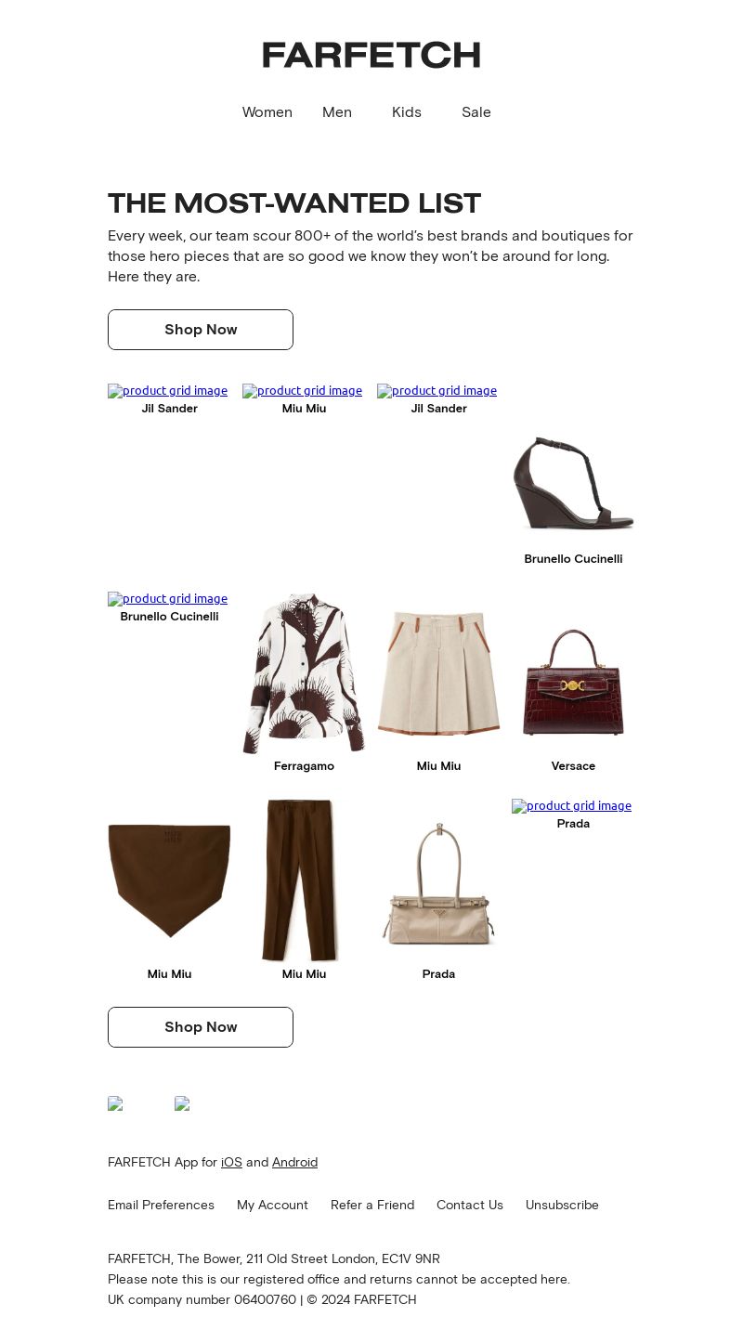Open the Brunello Cucinelli wedge sandal image

point(573,485)
